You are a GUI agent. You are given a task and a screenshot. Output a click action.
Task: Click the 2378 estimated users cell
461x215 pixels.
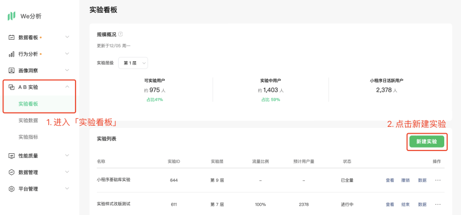click(304, 205)
